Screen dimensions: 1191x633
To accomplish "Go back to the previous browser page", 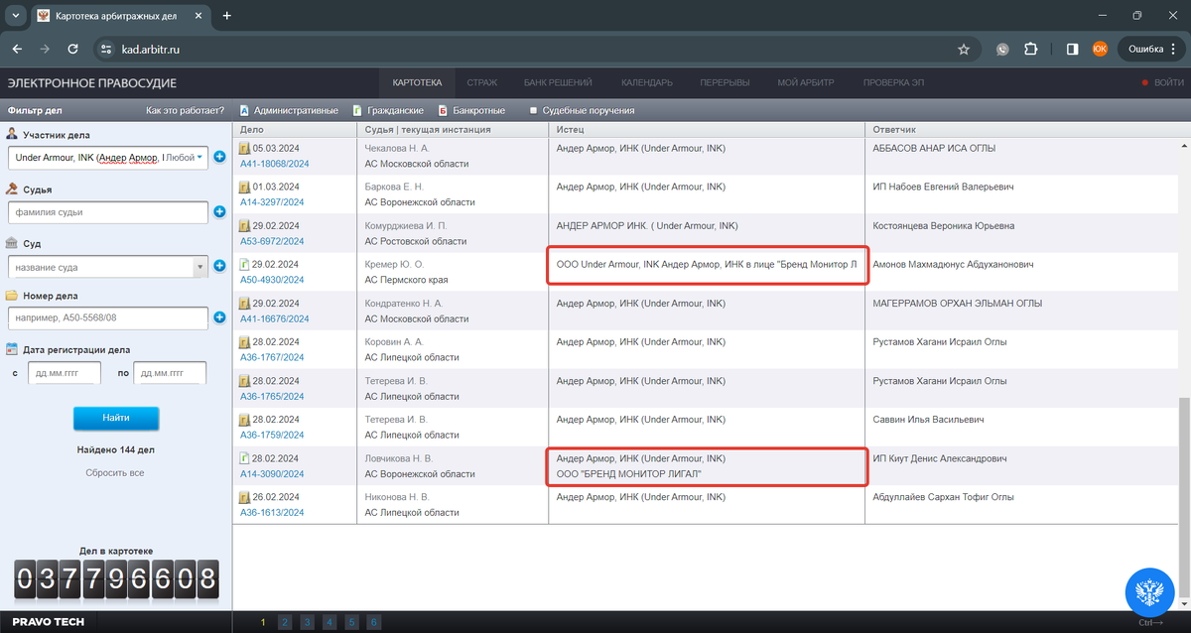I will (x=17, y=49).
